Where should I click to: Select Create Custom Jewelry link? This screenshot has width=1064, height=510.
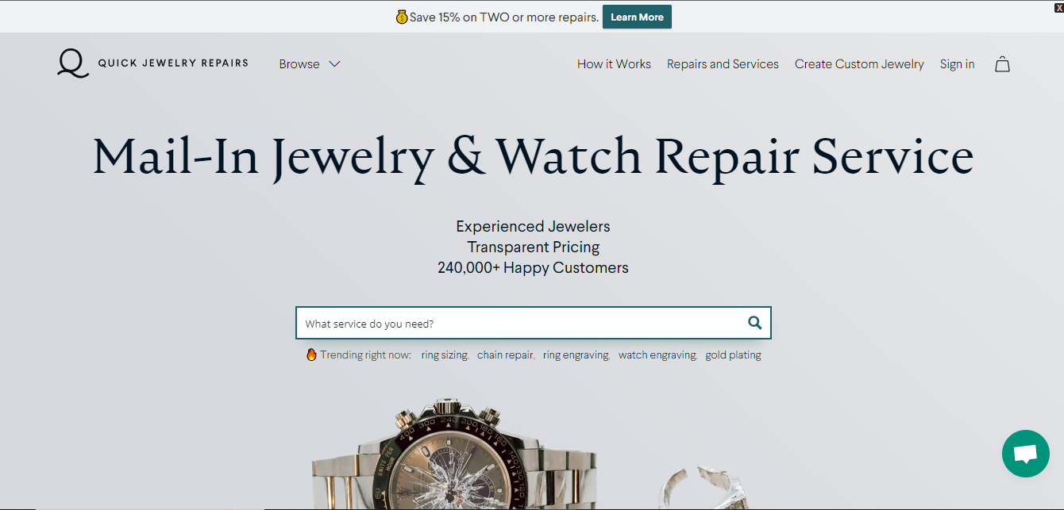[x=859, y=64]
